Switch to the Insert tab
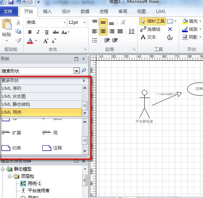 (x=47, y=12)
